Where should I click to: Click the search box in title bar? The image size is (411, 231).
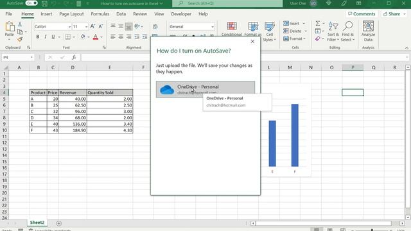pyautogui.click(x=227, y=3)
